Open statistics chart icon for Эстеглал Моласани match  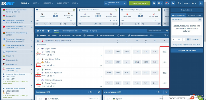(48, 86)
